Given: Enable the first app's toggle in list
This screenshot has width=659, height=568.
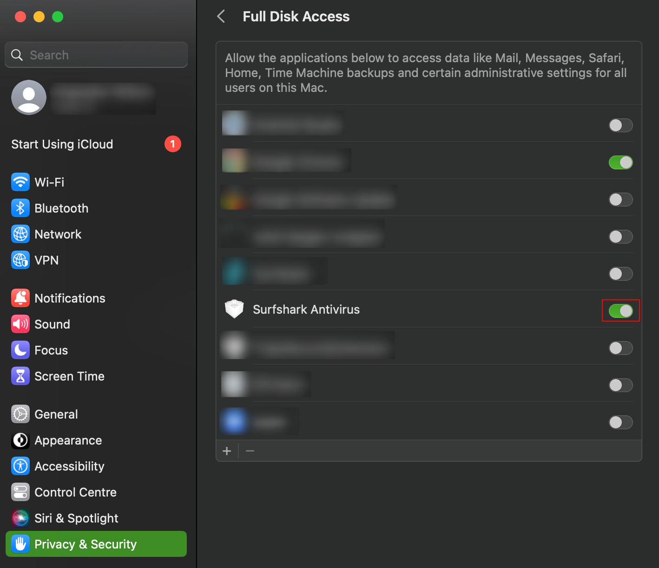Looking at the screenshot, I should (x=620, y=125).
